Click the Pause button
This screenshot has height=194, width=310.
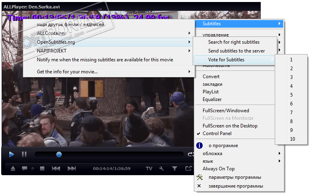point(24,154)
